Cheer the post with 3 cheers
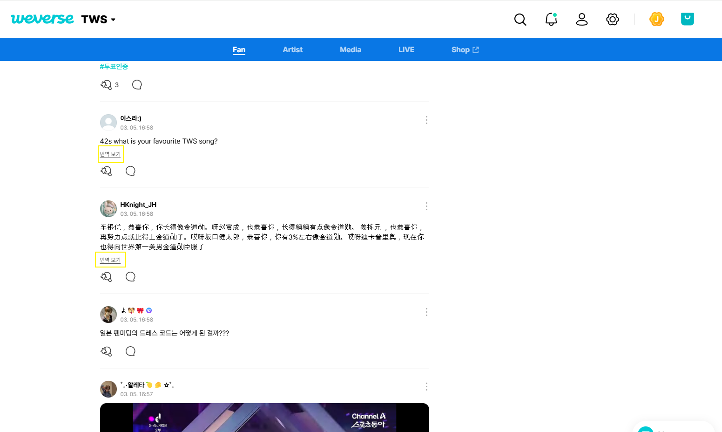Image resolution: width=722 pixels, height=432 pixels. click(x=106, y=85)
